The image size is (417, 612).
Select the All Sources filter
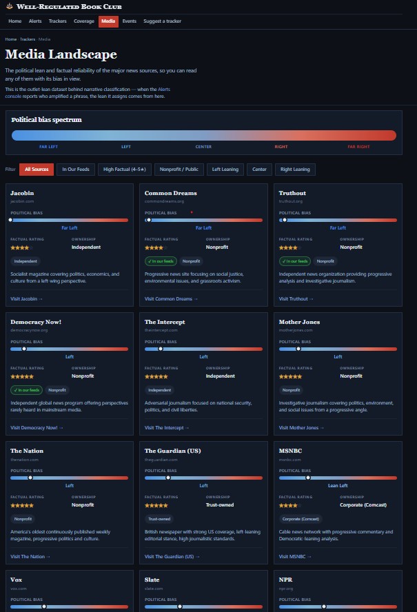point(37,170)
